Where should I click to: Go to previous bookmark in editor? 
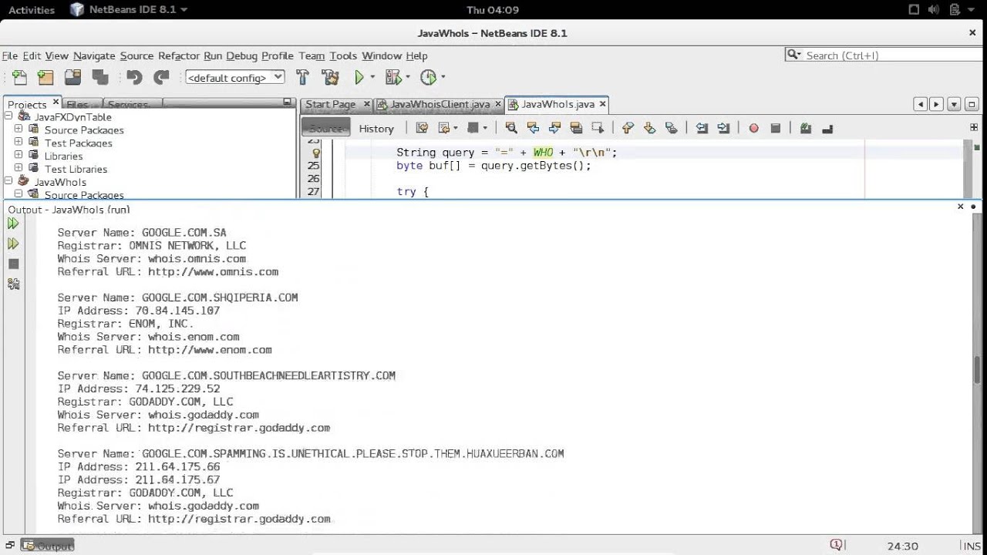628,128
